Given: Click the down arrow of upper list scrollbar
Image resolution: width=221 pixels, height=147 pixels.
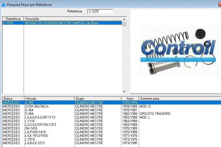Looking at the screenshot, I should point(124,92).
